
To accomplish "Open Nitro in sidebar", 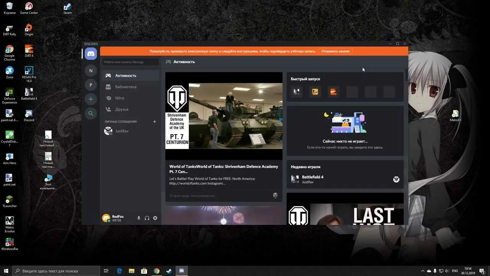I will tap(131, 98).
